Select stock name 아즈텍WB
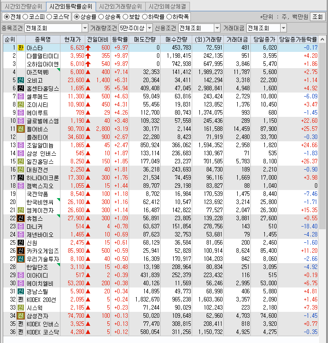The height and width of the screenshot is (343, 328). (37, 72)
